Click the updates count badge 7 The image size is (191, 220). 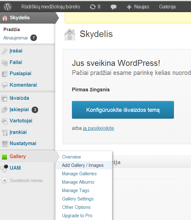(33, 38)
